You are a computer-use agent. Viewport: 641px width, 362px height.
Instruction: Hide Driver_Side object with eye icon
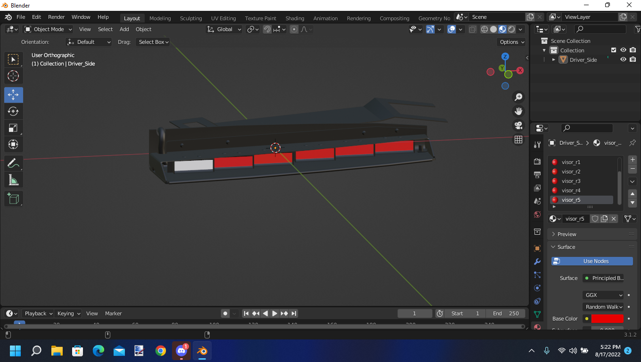(623, 60)
